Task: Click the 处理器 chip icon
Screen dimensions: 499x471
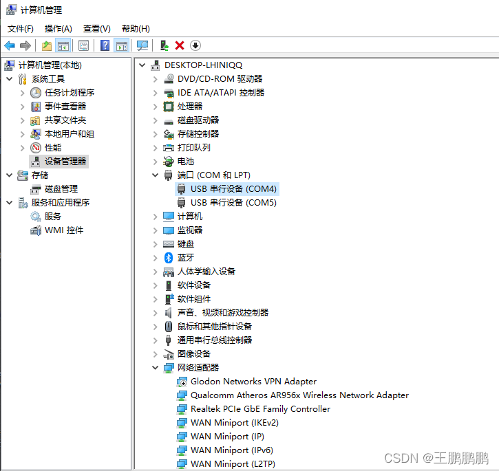Action: point(169,107)
